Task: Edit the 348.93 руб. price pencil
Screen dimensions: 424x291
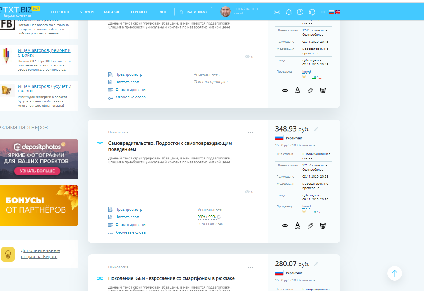Action: point(316,129)
